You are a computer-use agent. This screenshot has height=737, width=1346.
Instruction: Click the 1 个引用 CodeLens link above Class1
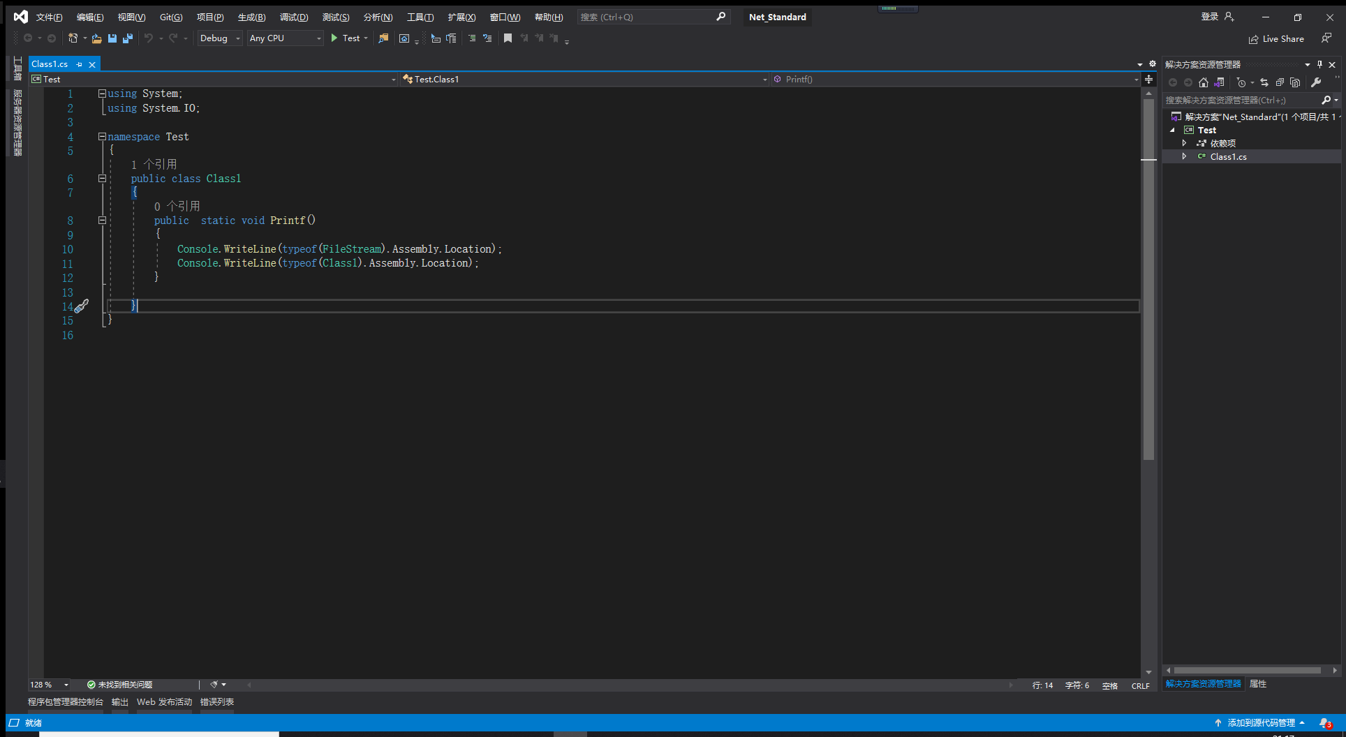154,164
